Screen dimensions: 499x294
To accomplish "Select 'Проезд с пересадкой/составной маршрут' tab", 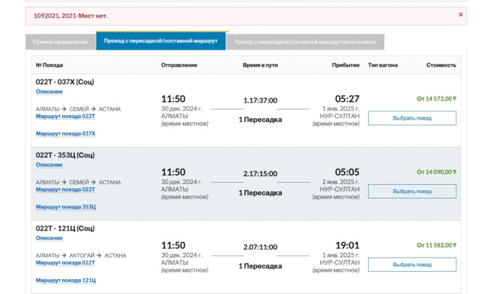I will (162, 41).
